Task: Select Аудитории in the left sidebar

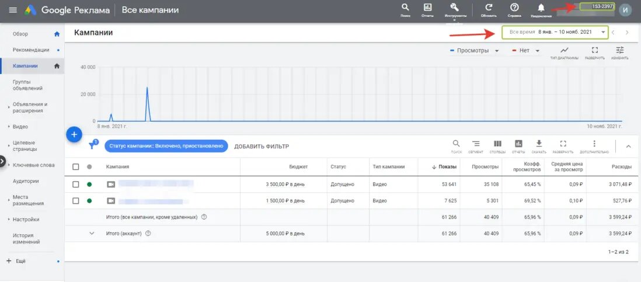Action: pyautogui.click(x=25, y=181)
